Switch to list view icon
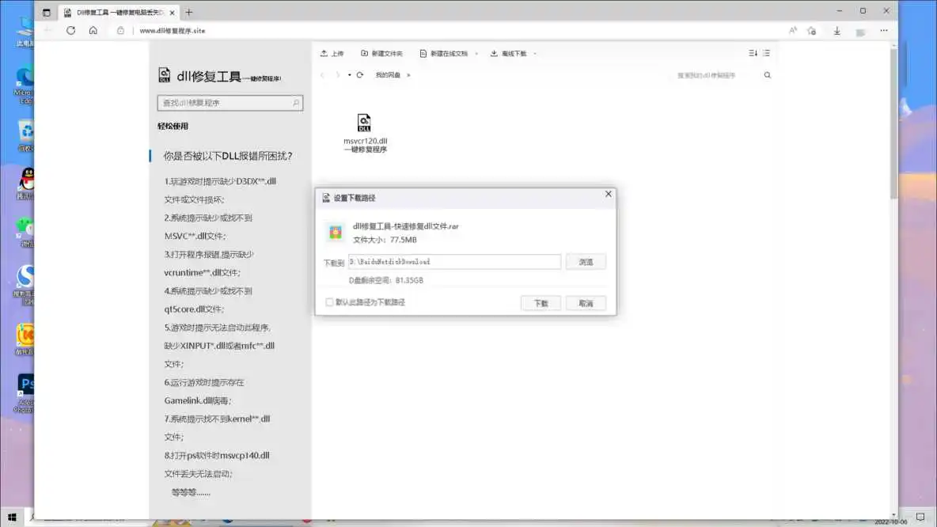 [x=766, y=53]
